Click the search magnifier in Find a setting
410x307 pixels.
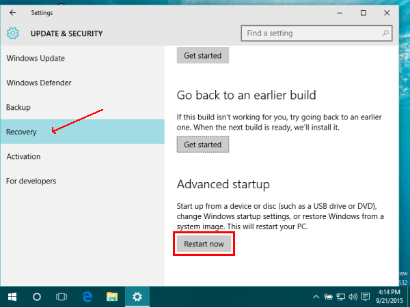pos(385,33)
